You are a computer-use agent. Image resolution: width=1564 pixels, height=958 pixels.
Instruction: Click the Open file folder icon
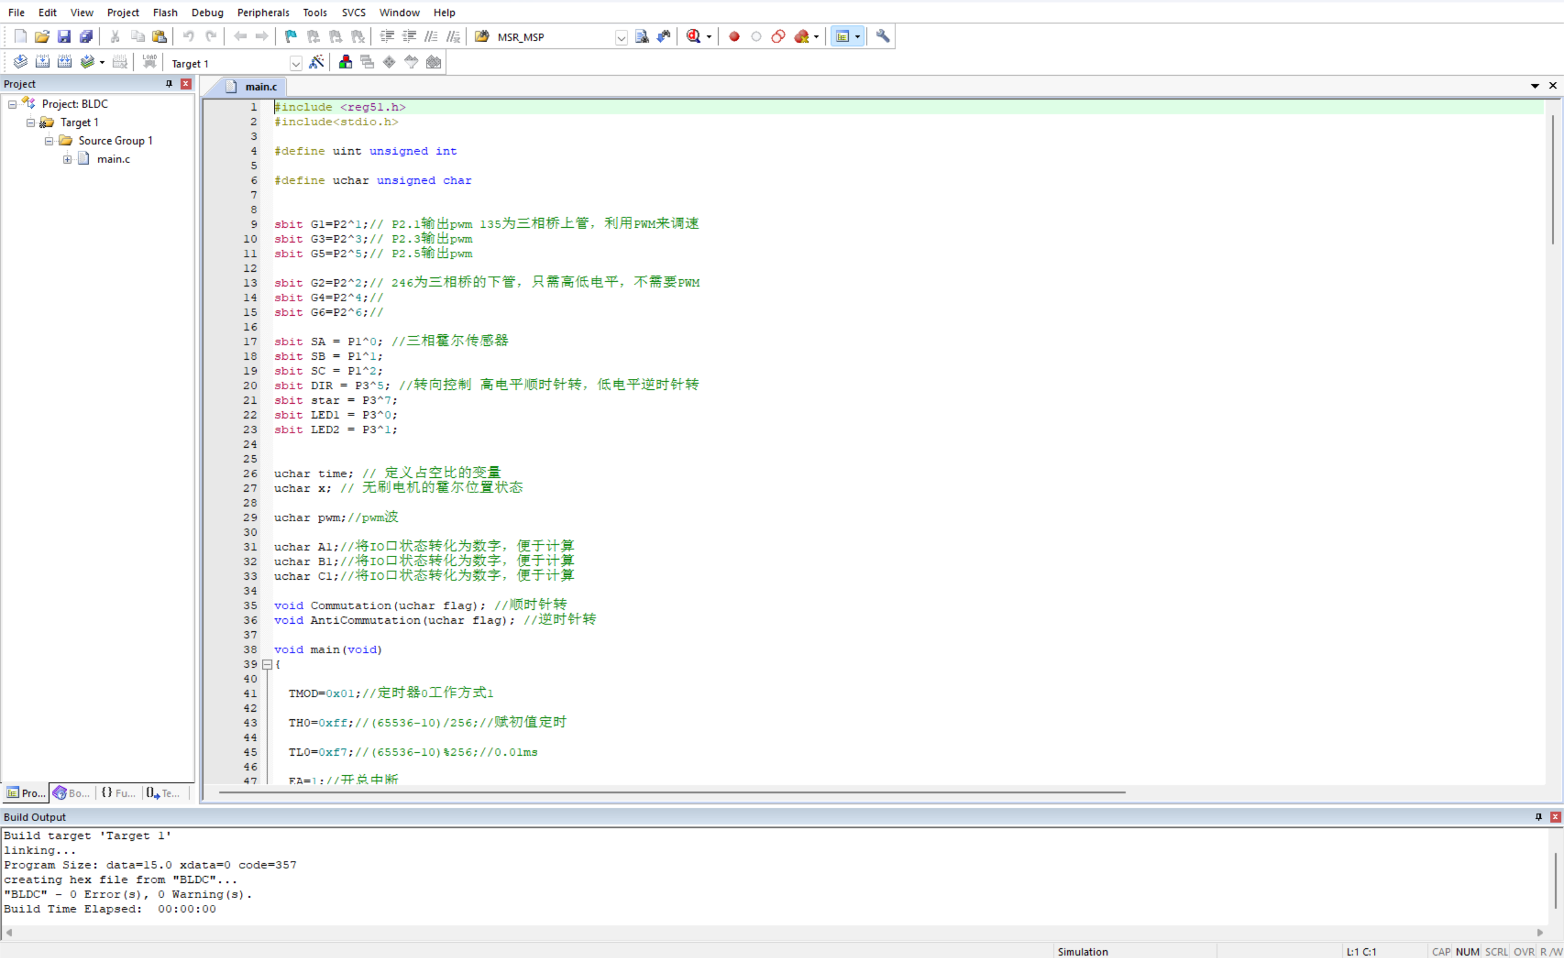click(42, 36)
